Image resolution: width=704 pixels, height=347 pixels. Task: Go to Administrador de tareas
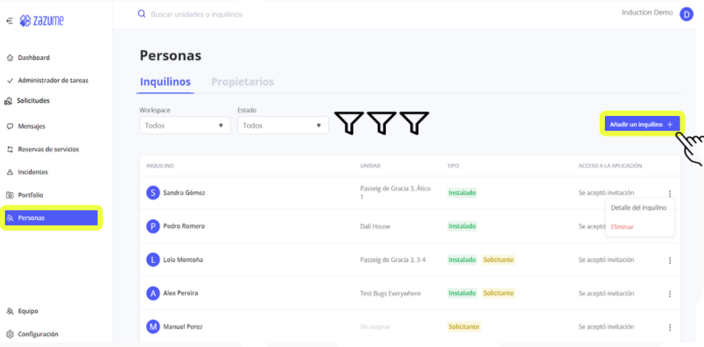[53, 80]
